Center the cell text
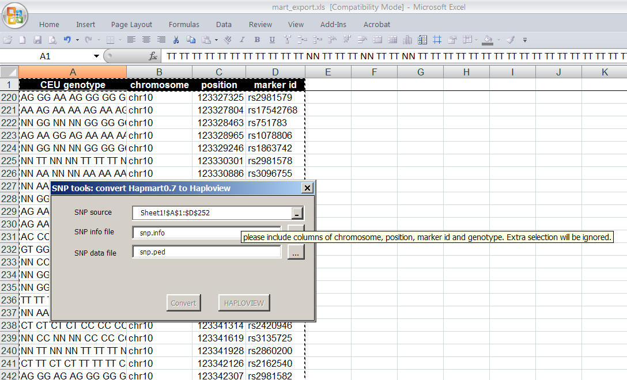 point(146,40)
